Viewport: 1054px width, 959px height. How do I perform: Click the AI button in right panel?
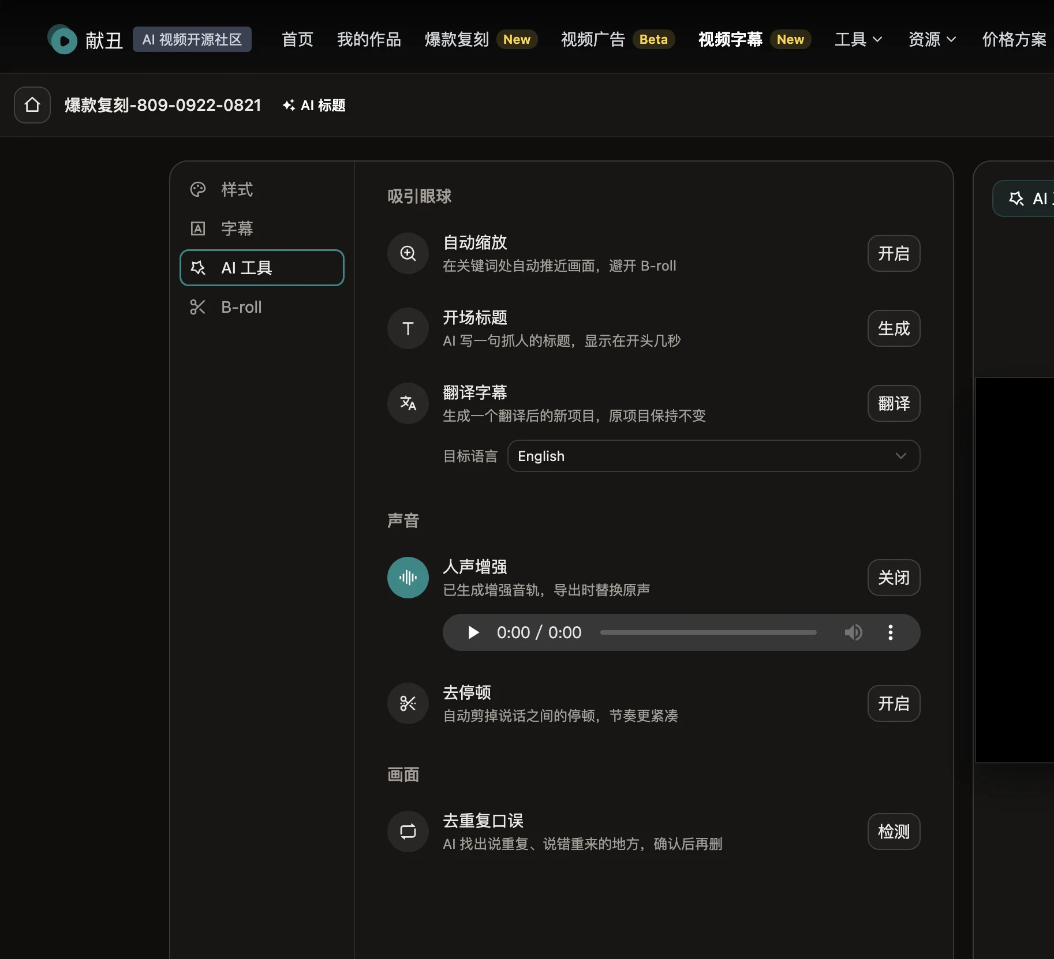[1023, 198]
